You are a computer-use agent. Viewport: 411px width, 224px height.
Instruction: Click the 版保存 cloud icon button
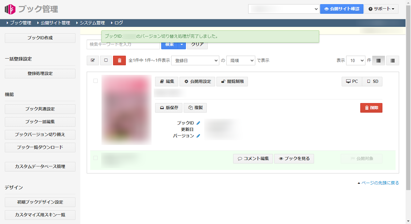168,108
